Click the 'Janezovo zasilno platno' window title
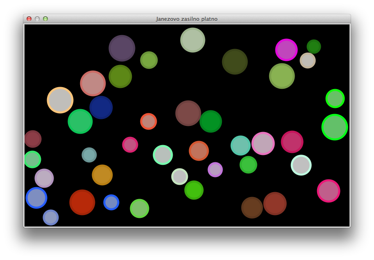374x260 pixels. [187, 19]
